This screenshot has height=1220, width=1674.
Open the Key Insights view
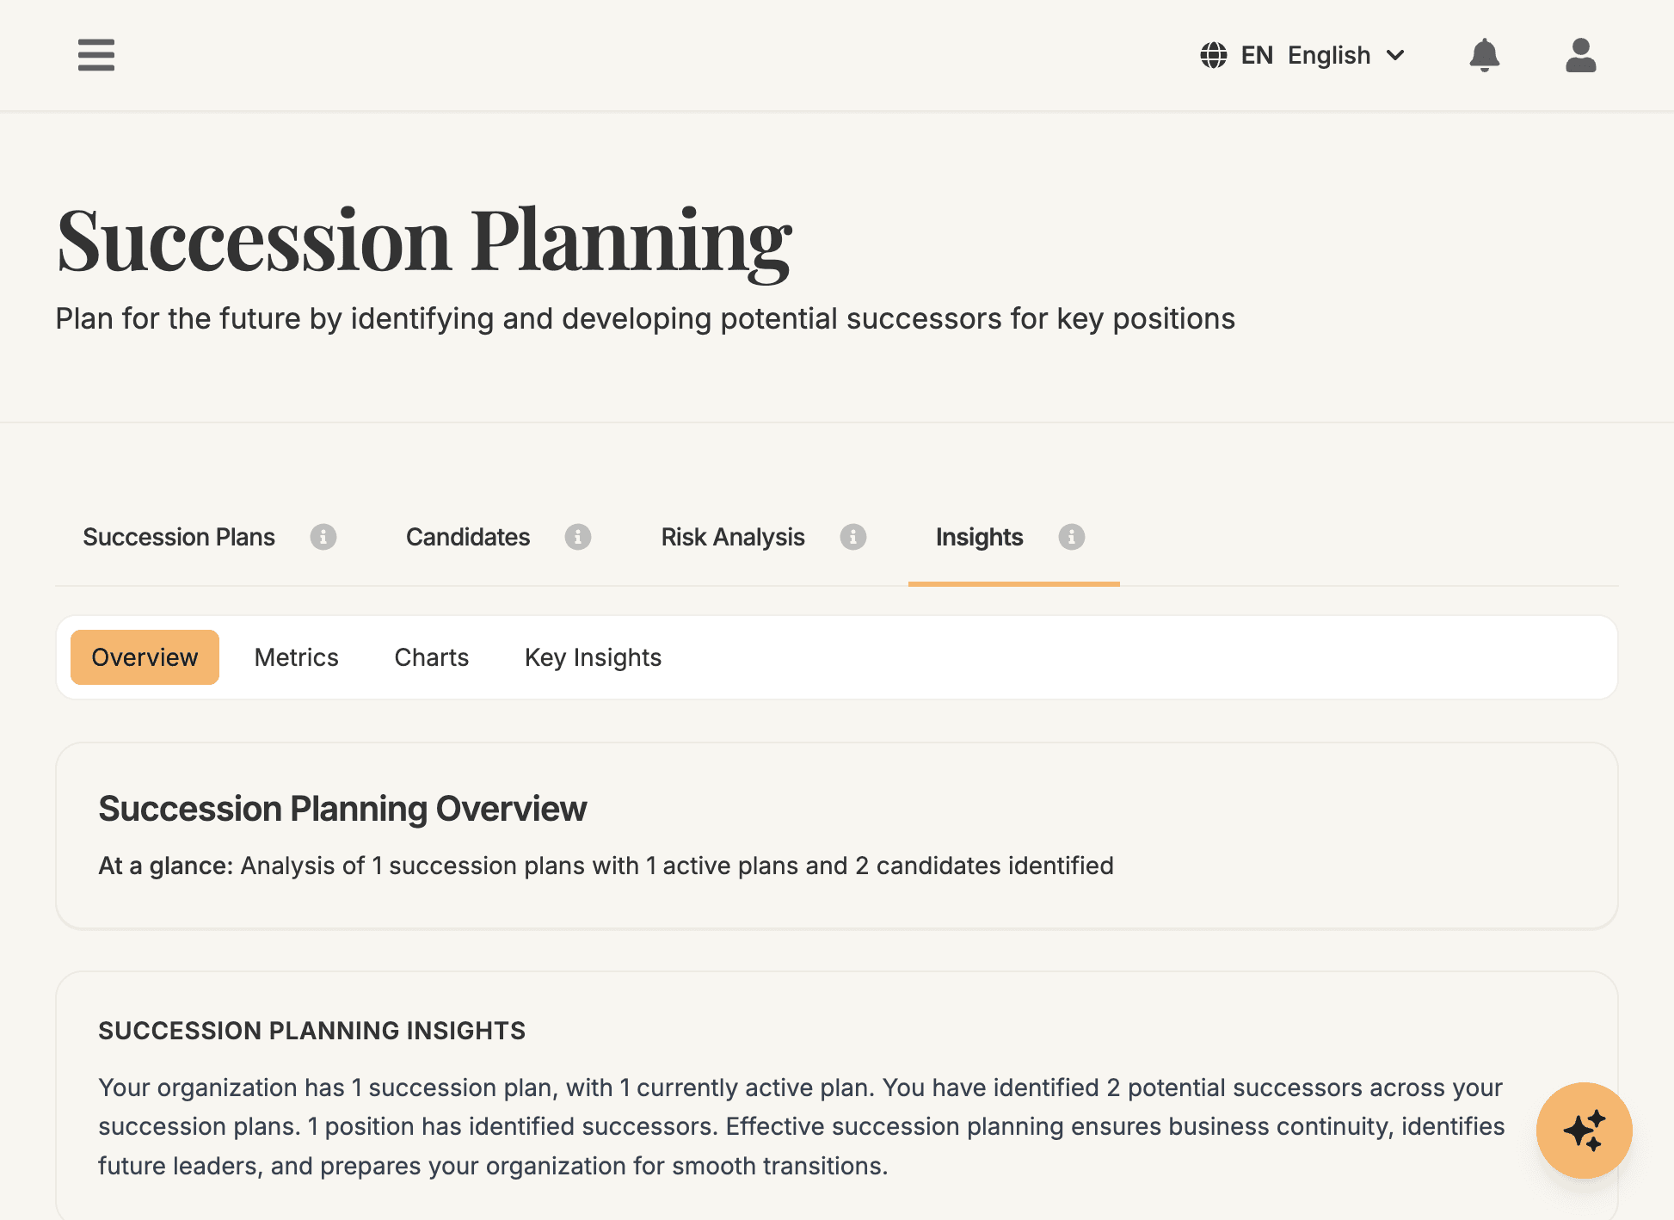[x=593, y=656]
